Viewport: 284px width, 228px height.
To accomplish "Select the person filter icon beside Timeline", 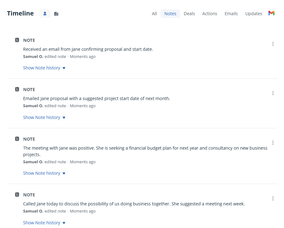I will [45, 13].
